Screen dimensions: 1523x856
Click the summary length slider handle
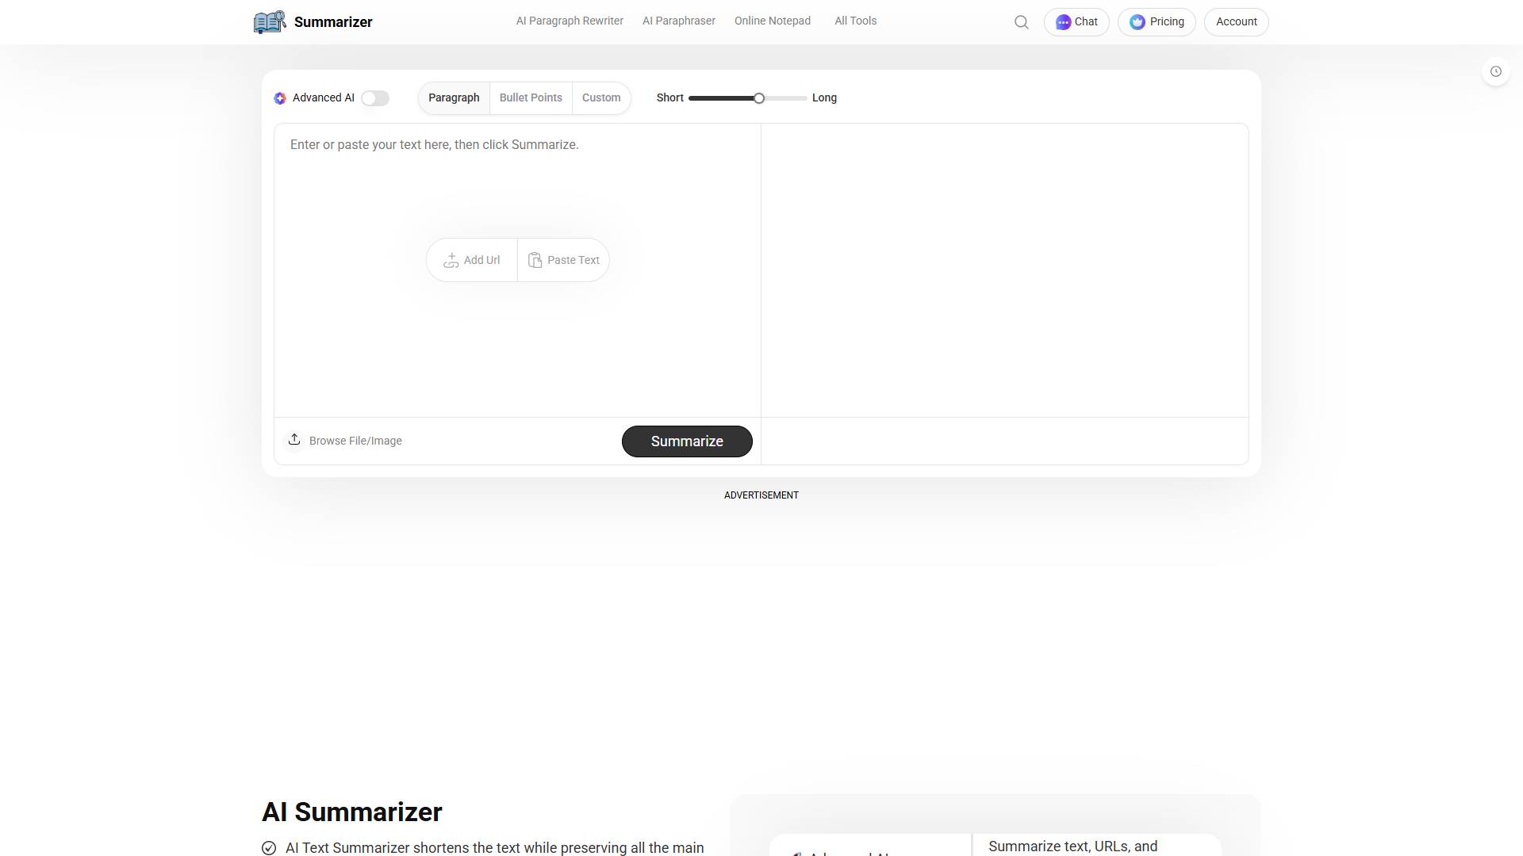point(759,98)
